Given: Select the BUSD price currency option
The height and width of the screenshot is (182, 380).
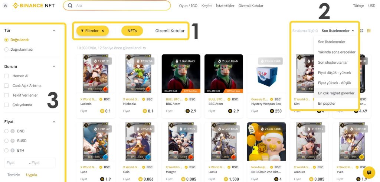Looking at the screenshot, I should click(6, 141).
